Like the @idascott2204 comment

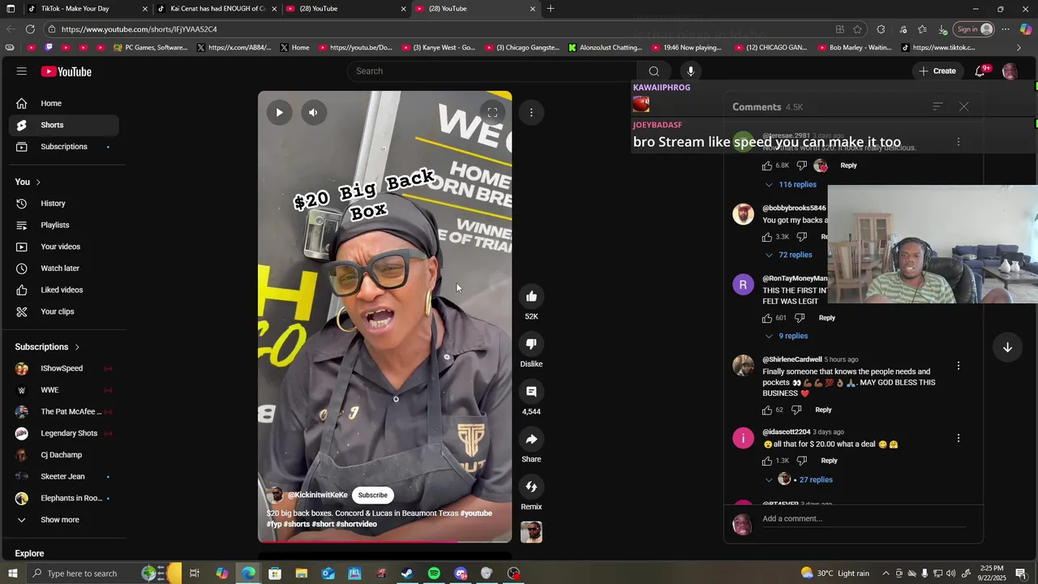point(767,461)
